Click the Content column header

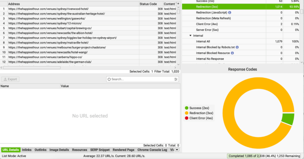click(x=170, y=4)
